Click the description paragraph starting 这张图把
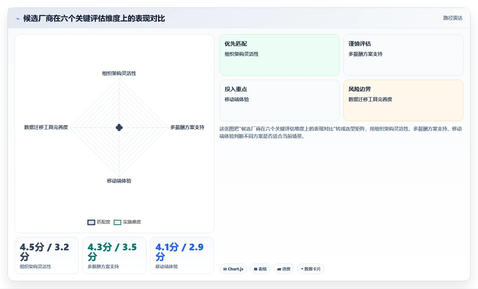Image resolution: width=478 pixels, height=289 pixels. click(x=341, y=132)
